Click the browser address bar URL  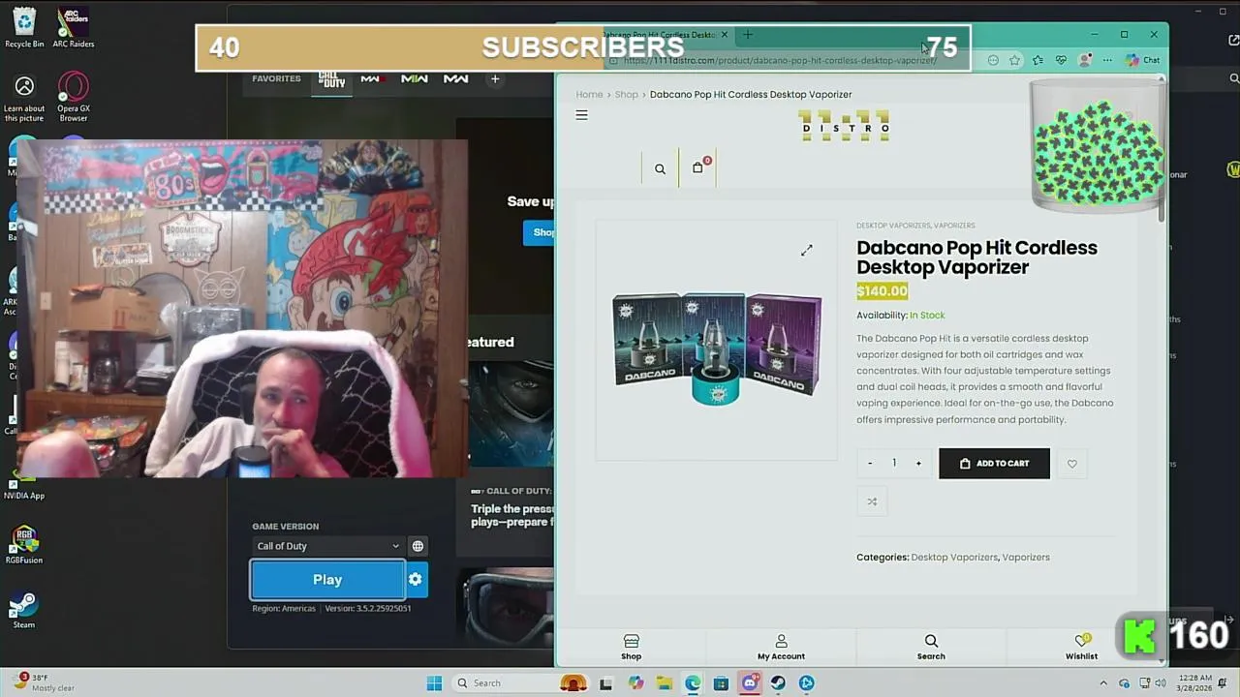click(780, 60)
